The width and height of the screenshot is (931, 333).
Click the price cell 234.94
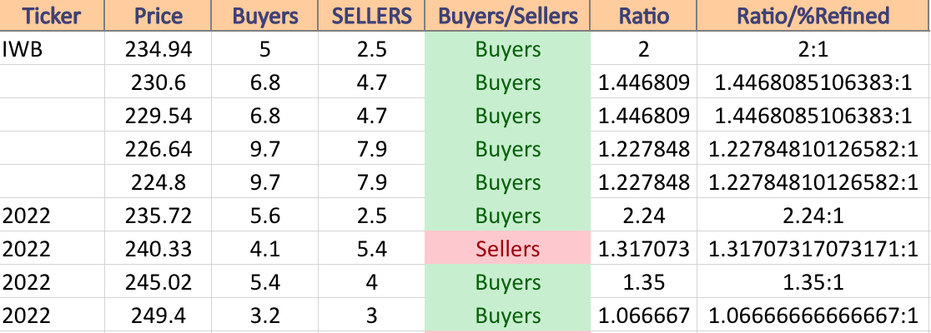(159, 48)
